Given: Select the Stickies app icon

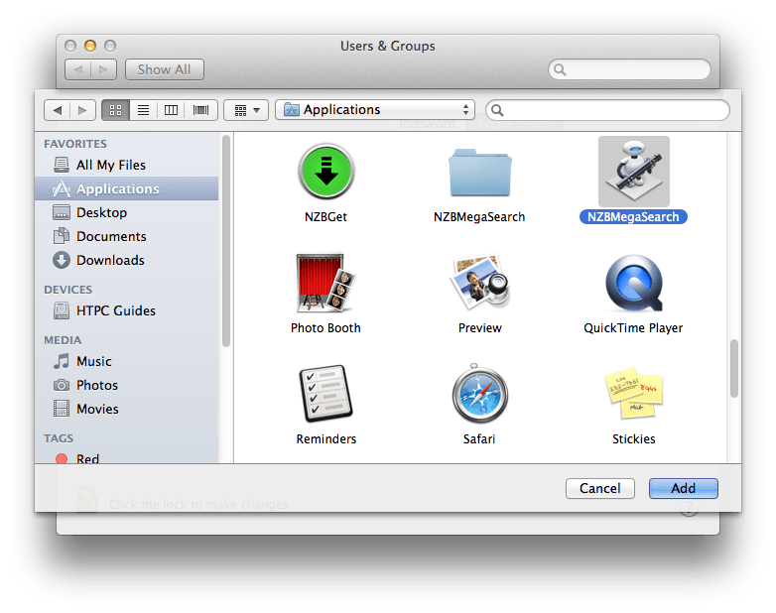Looking at the screenshot, I should coord(633,395).
